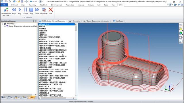Screen dimensions: 184x103
Task: Close the Machining Manager panel
Action: click(36, 21)
